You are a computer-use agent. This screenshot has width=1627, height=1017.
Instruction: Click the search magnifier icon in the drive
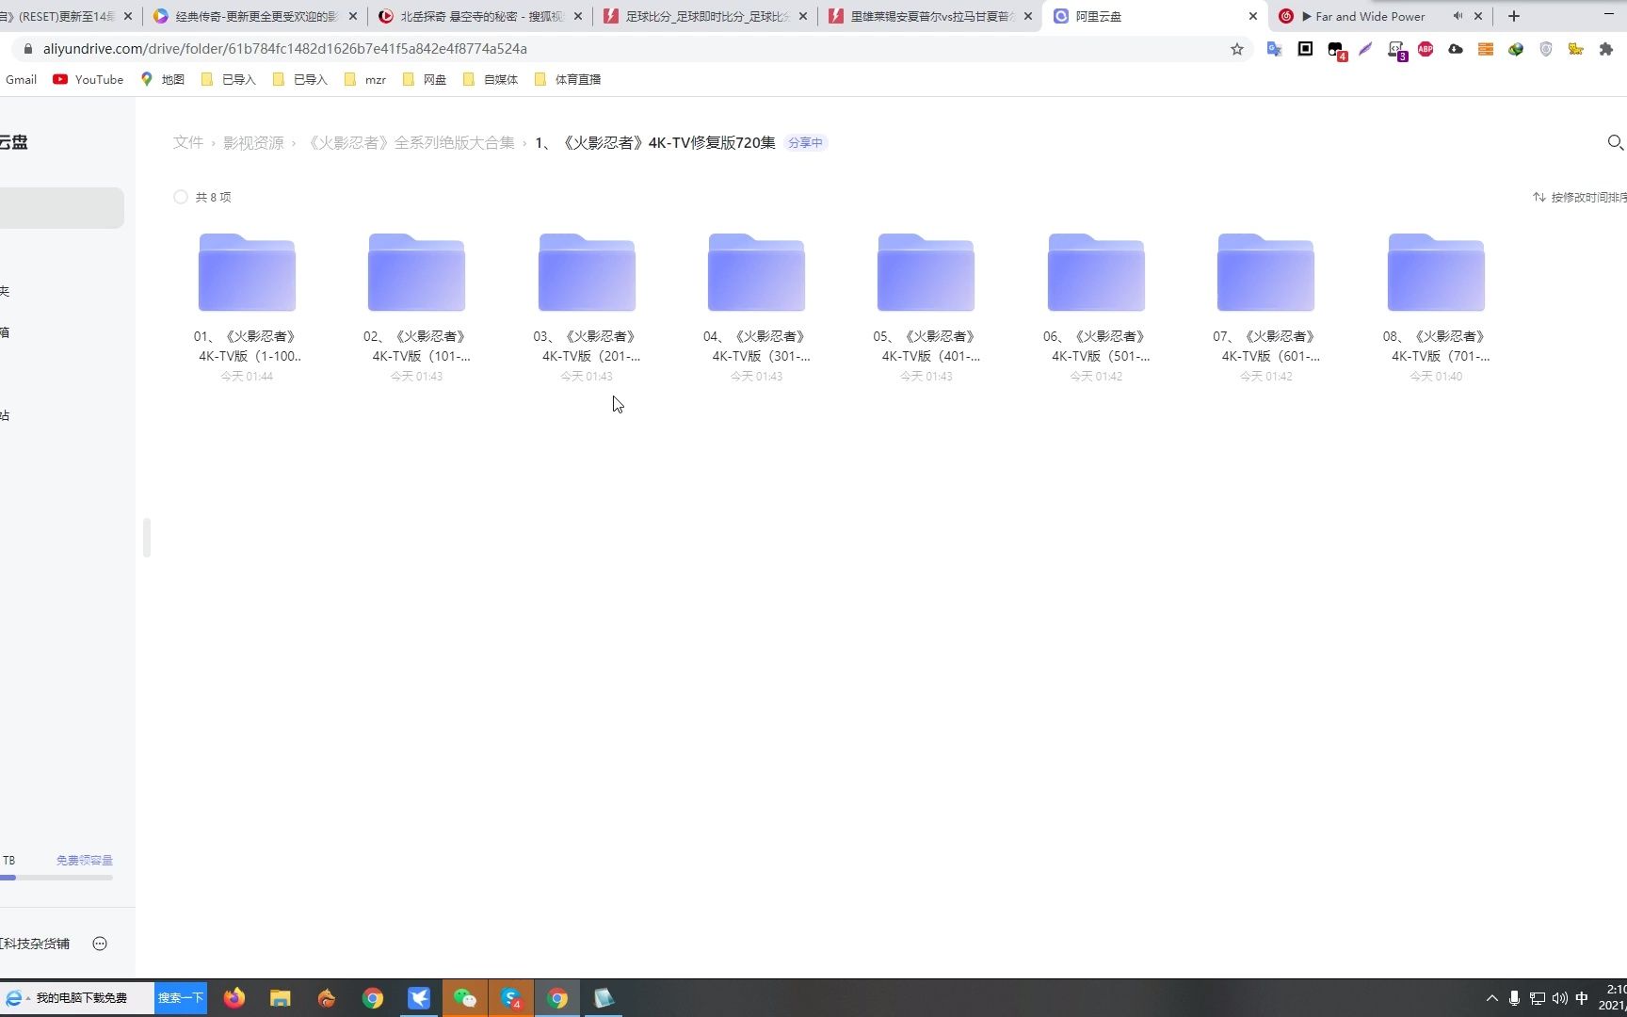1615,142
